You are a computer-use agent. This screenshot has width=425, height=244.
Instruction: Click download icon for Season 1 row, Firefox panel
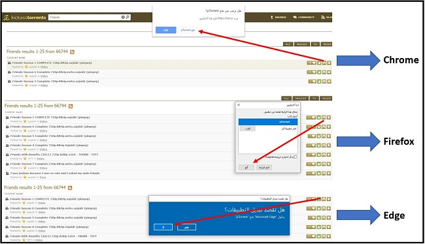328,117
